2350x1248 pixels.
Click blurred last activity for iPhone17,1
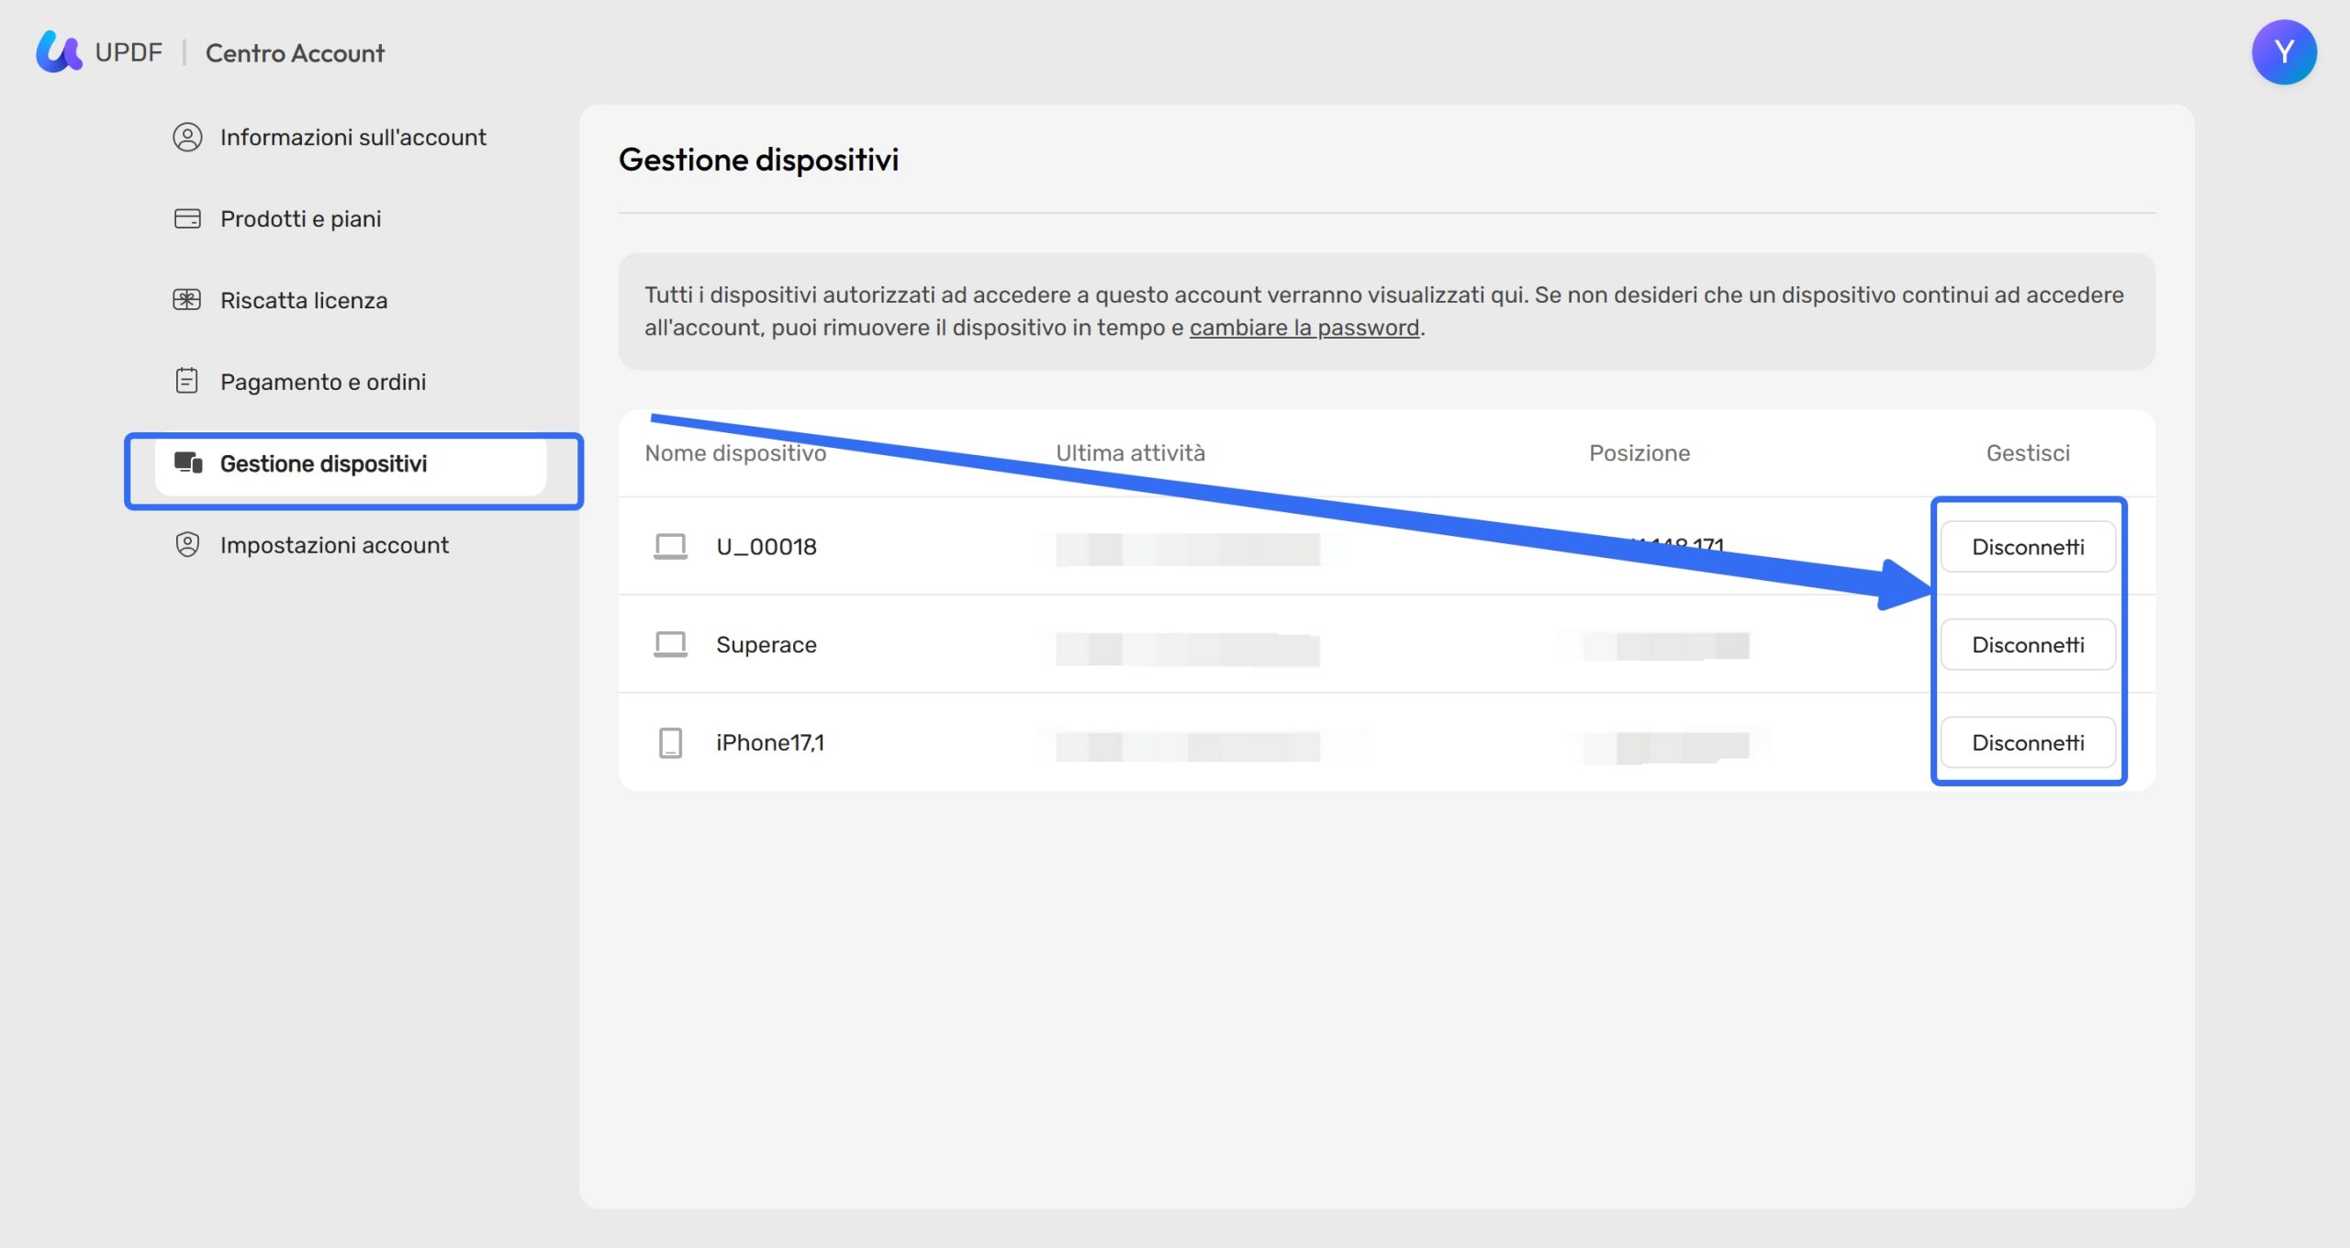tap(1187, 747)
